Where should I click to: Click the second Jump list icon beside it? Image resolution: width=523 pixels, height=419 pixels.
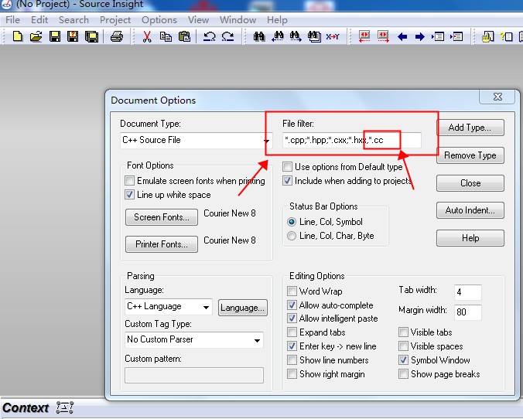point(456,36)
